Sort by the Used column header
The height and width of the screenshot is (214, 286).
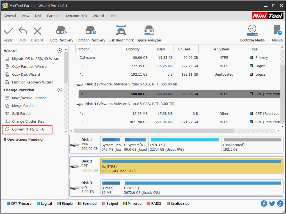[161, 49]
